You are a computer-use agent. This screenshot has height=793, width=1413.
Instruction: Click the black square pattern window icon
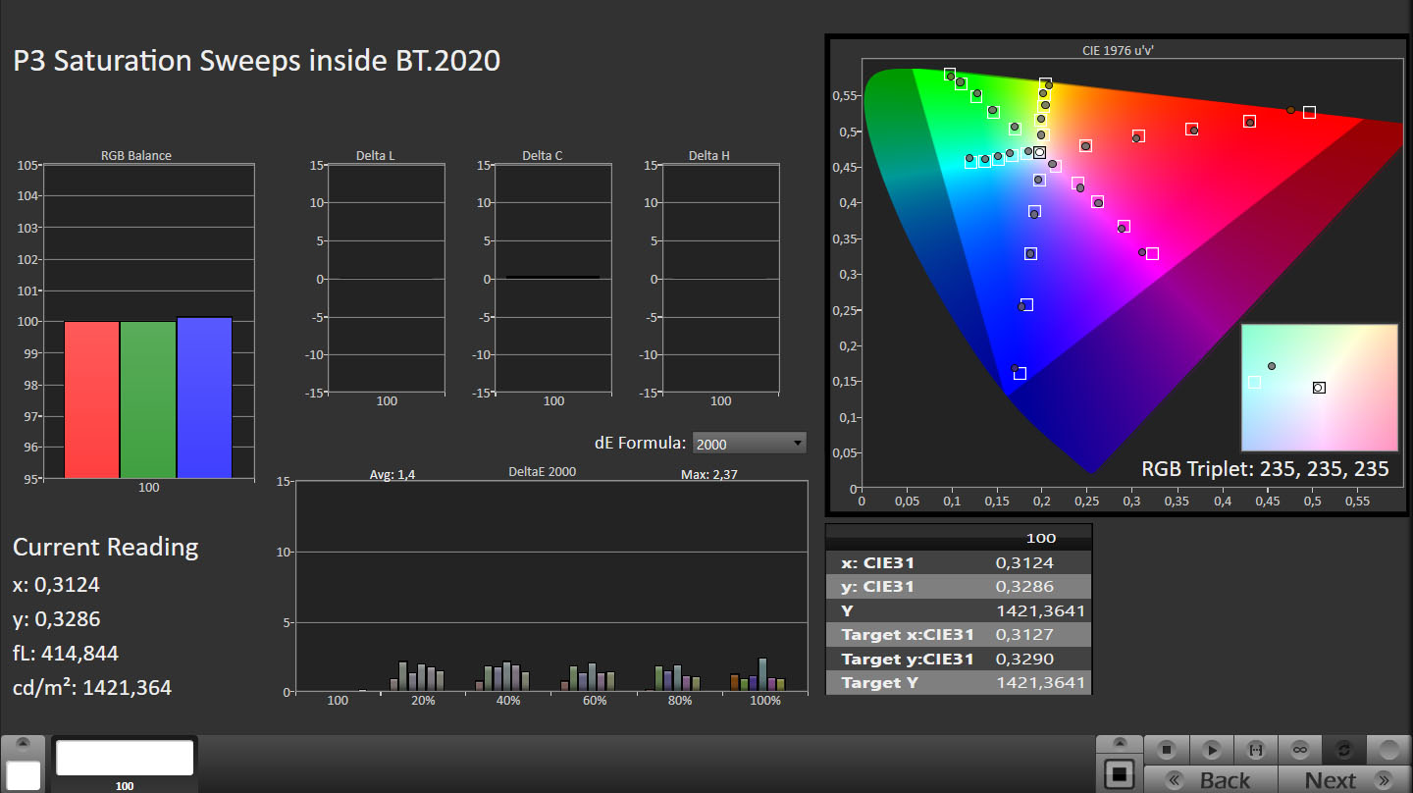[1120, 774]
